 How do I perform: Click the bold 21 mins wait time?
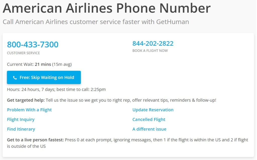(43, 64)
